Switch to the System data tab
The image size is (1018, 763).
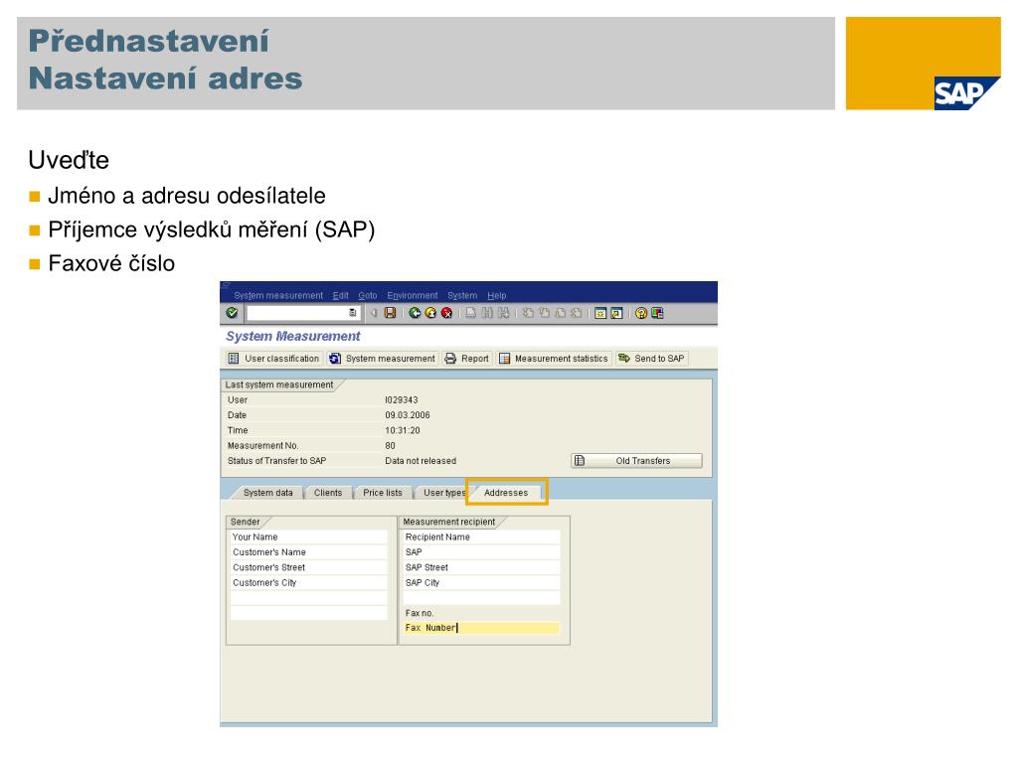pos(267,493)
